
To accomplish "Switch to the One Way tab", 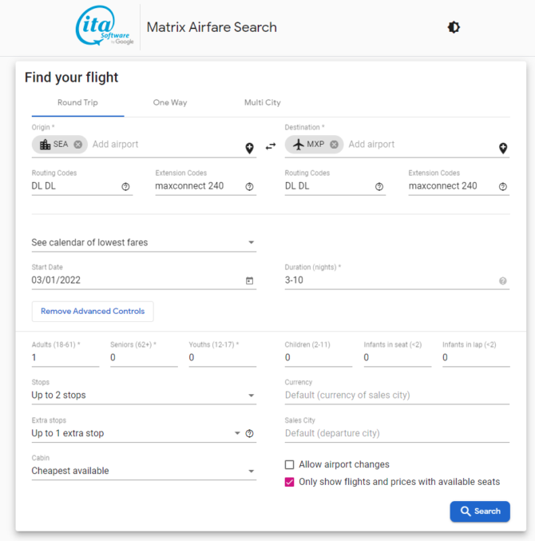I will click(x=170, y=102).
